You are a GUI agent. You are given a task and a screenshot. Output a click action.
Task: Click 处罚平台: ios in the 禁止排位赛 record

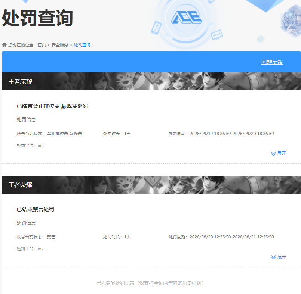click(x=30, y=146)
